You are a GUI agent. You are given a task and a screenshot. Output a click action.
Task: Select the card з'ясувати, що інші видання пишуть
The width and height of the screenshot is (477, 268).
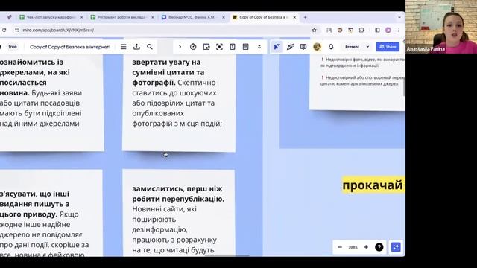coord(51,213)
